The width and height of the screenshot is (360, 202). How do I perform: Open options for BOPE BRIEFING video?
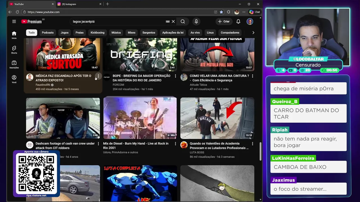175,76
